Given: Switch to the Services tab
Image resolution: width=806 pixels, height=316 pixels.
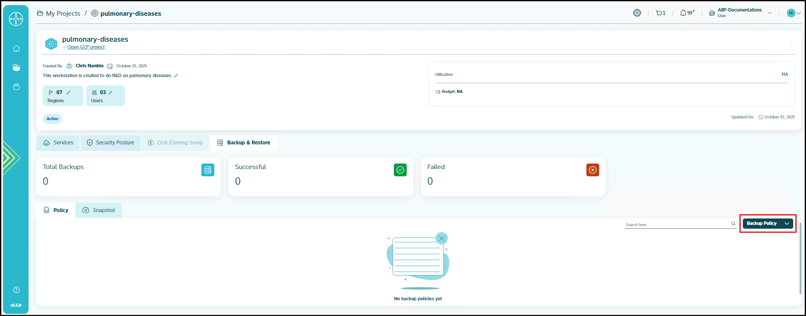Looking at the screenshot, I should [x=58, y=143].
